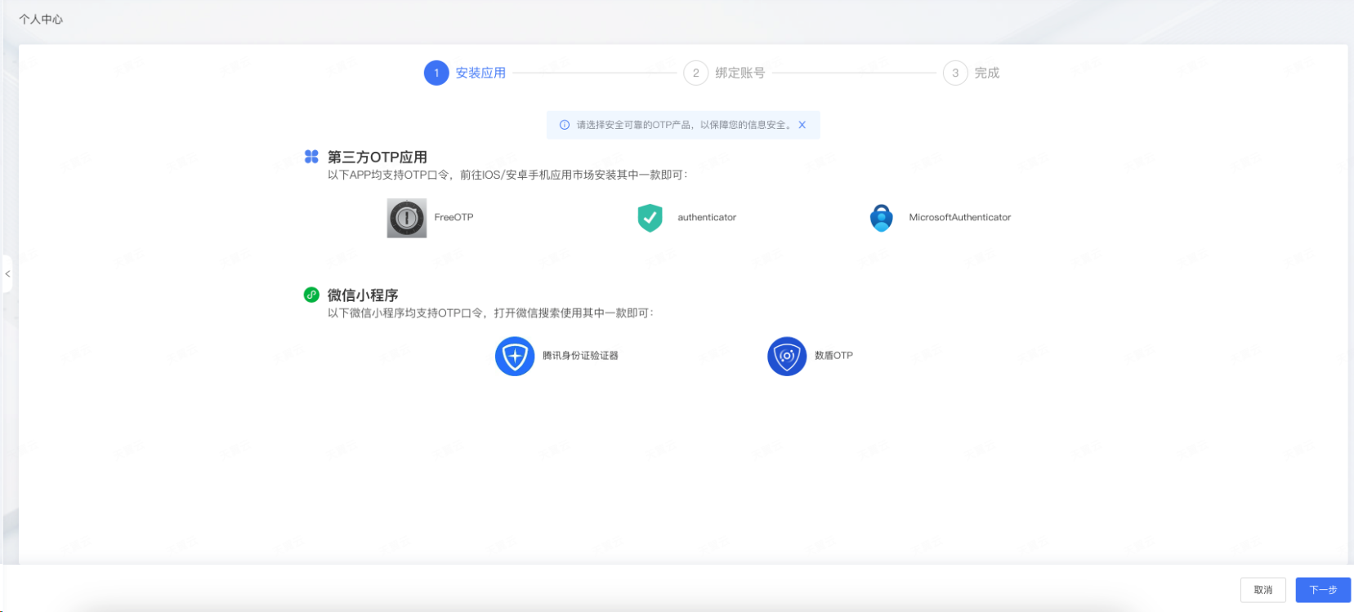Screen dimensions: 1354x612
Task: Click the 数盾OTP mini program icon
Action: (786, 356)
